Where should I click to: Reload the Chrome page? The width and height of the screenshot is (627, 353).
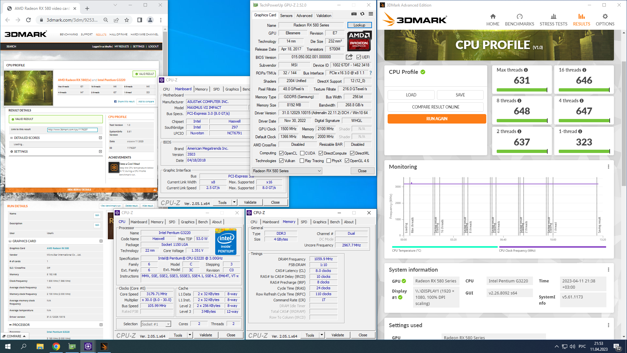pyautogui.click(x=28, y=20)
